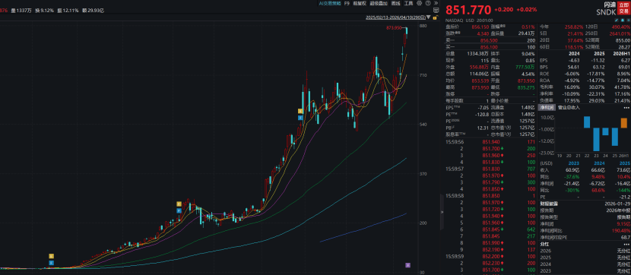Open the circular info icon in the chart toolbar
Screen dimensions: 631x275
pos(428,3)
